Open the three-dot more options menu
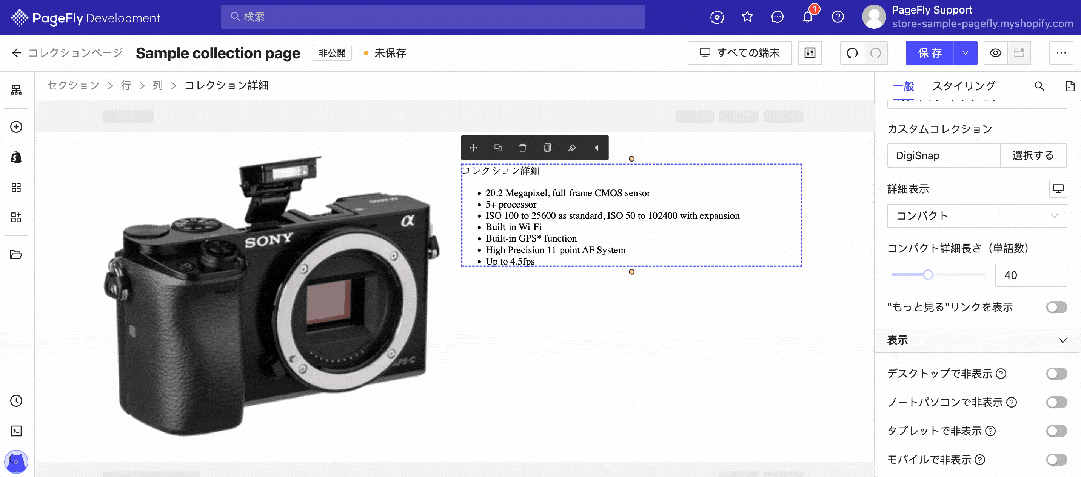Viewport: 1081px width, 477px height. [1061, 53]
